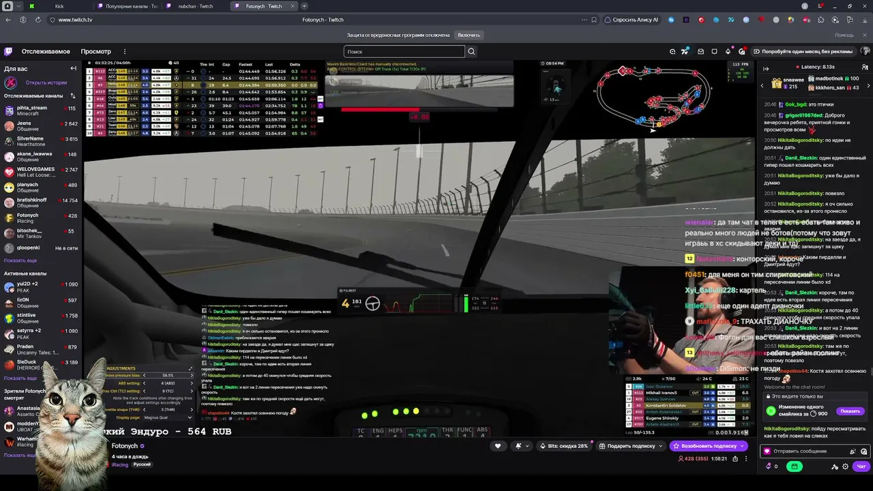Reload the page with the refresh icon
Screen dimensions: 873x491
pos(38,20)
